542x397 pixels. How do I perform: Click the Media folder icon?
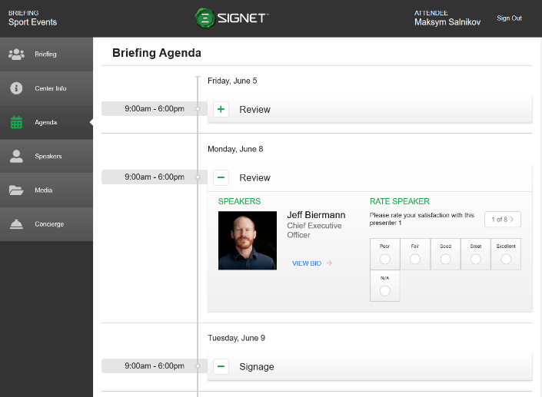16,190
